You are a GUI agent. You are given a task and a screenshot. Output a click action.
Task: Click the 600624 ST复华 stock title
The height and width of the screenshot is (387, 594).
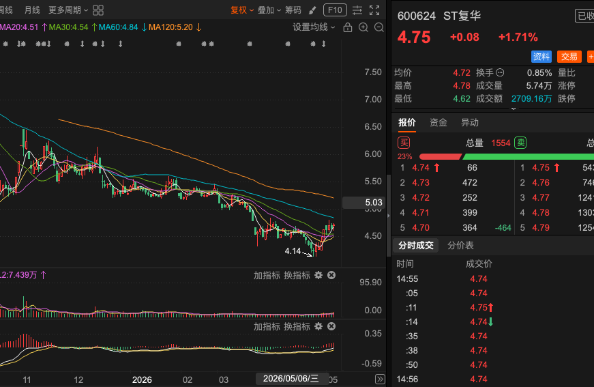click(439, 16)
